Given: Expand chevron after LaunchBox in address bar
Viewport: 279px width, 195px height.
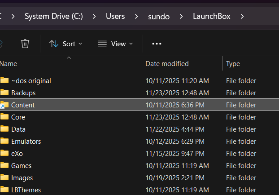Looking at the screenshot, I should tap(243, 17).
